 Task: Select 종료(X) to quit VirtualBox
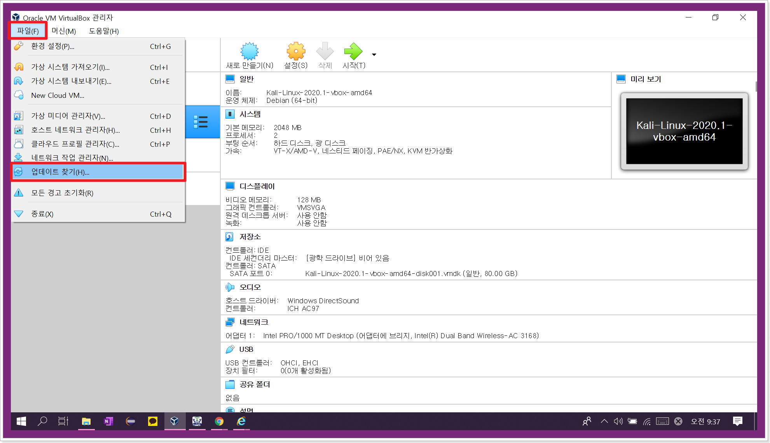[x=98, y=214]
